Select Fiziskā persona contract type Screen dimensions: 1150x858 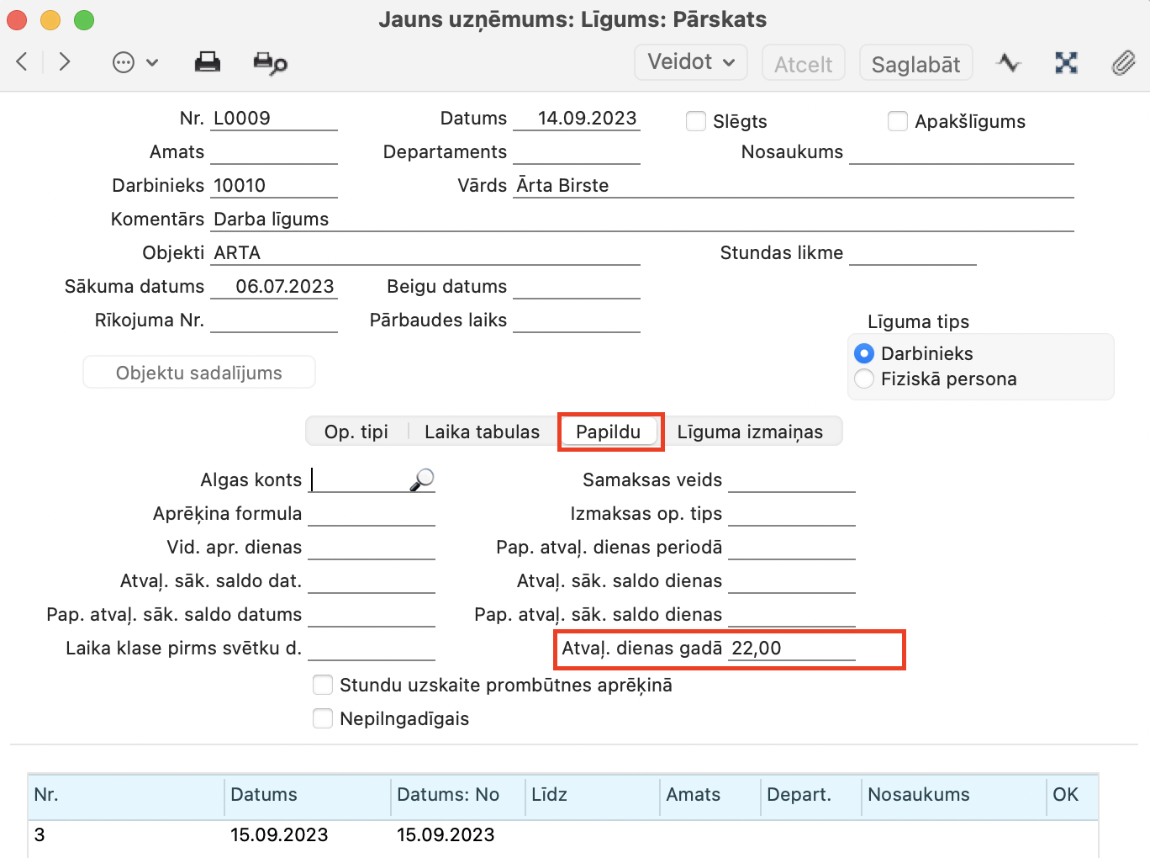click(864, 379)
